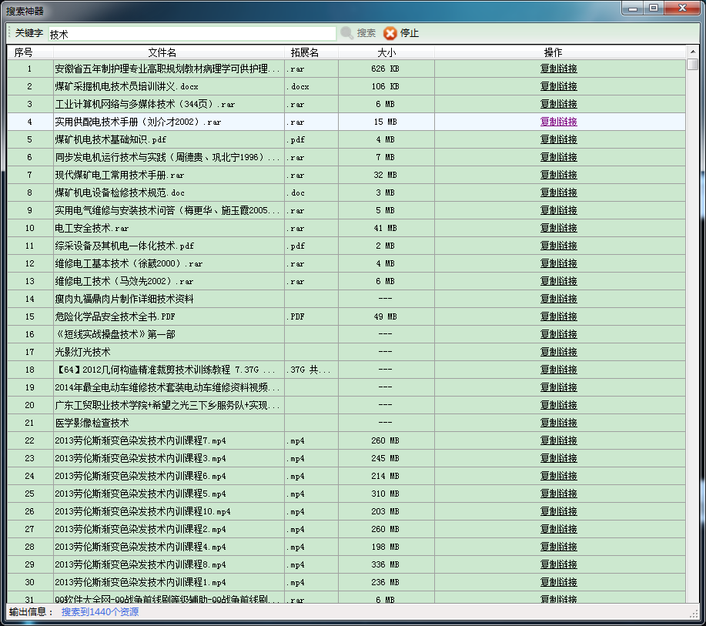Screen dimensions: 706x626
Task: Click the 停止 button label
Action: 410,33
